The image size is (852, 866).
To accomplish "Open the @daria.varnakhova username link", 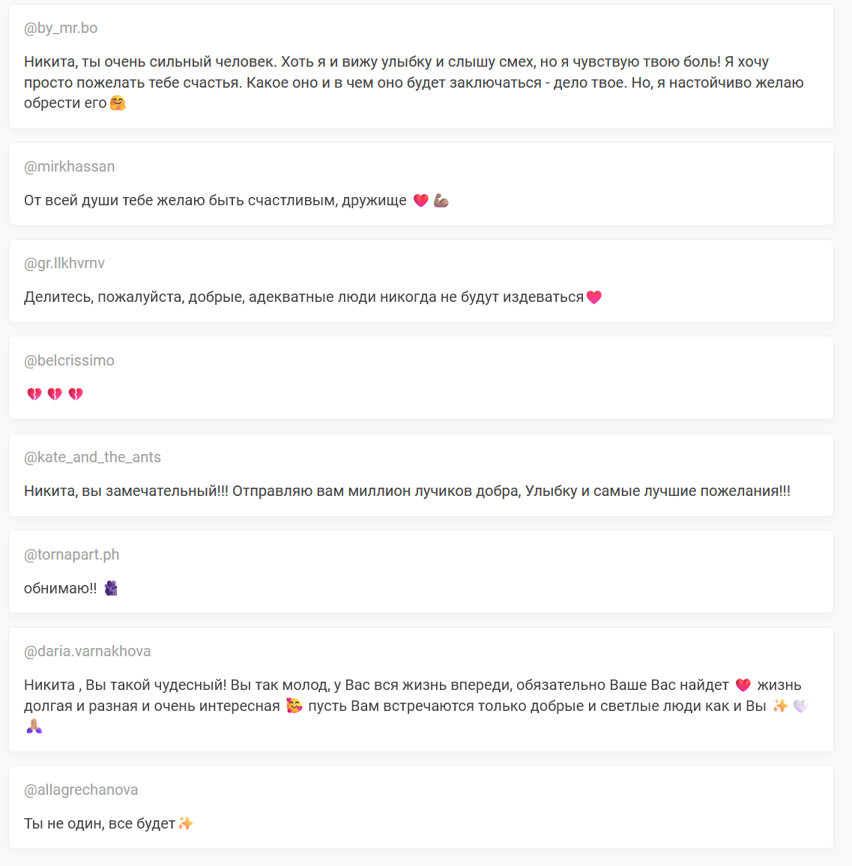I will [88, 651].
